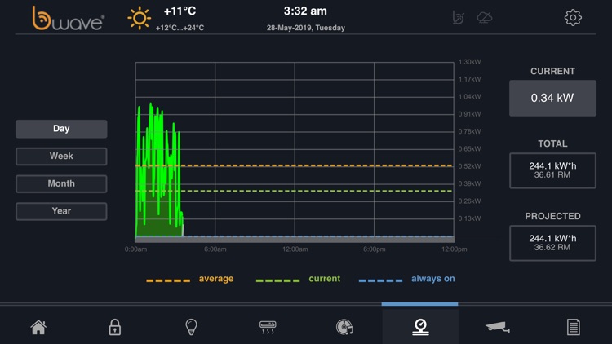
Task: Switch chart to Year view
Action: coord(61,211)
